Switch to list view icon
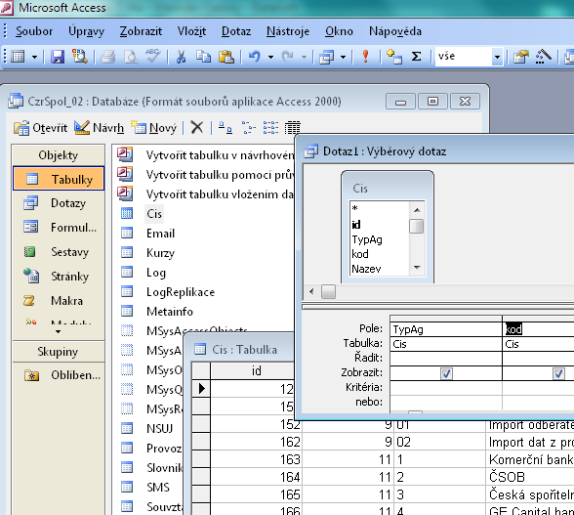The image size is (574, 515). (270, 128)
